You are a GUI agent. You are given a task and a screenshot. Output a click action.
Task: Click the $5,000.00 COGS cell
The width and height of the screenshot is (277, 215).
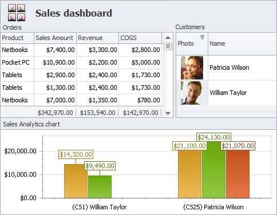point(140,62)
